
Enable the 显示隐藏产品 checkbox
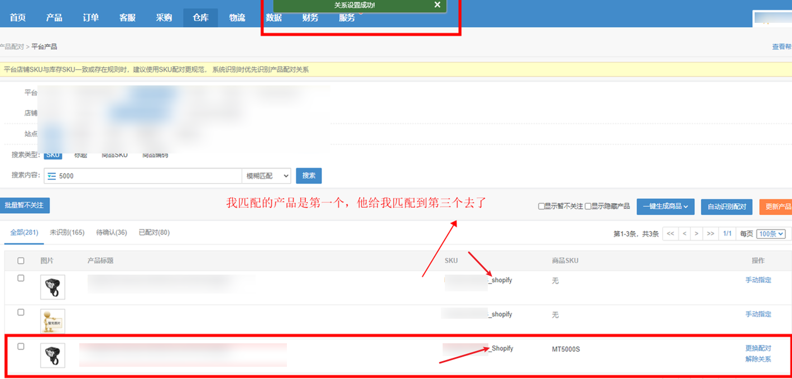click(x=588, y=207)
